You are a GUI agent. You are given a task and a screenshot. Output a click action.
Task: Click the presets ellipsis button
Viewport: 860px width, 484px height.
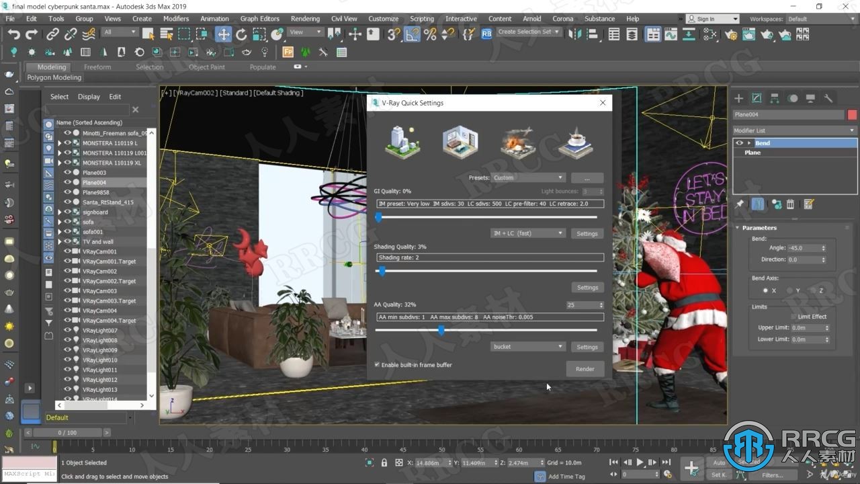(x=587, y=178)
